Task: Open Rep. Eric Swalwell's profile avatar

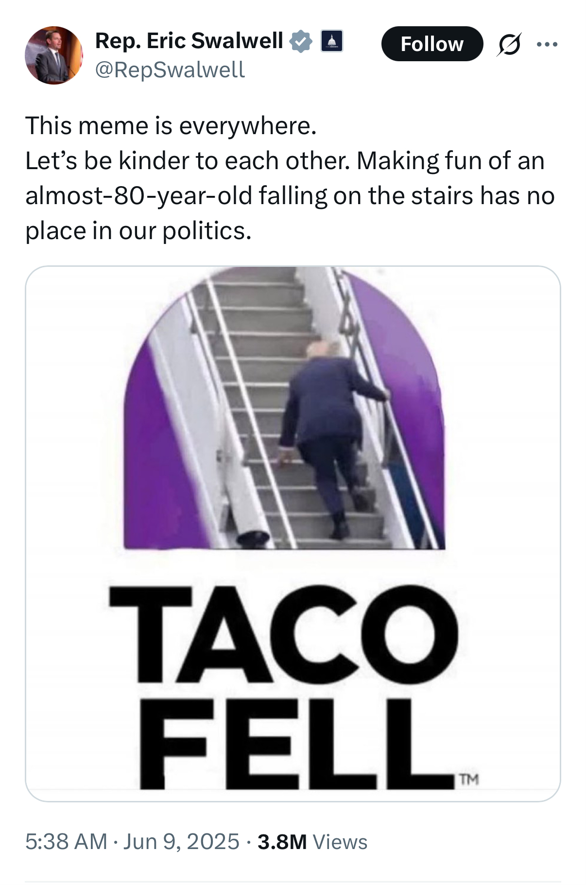Action: tap(53, 55)
